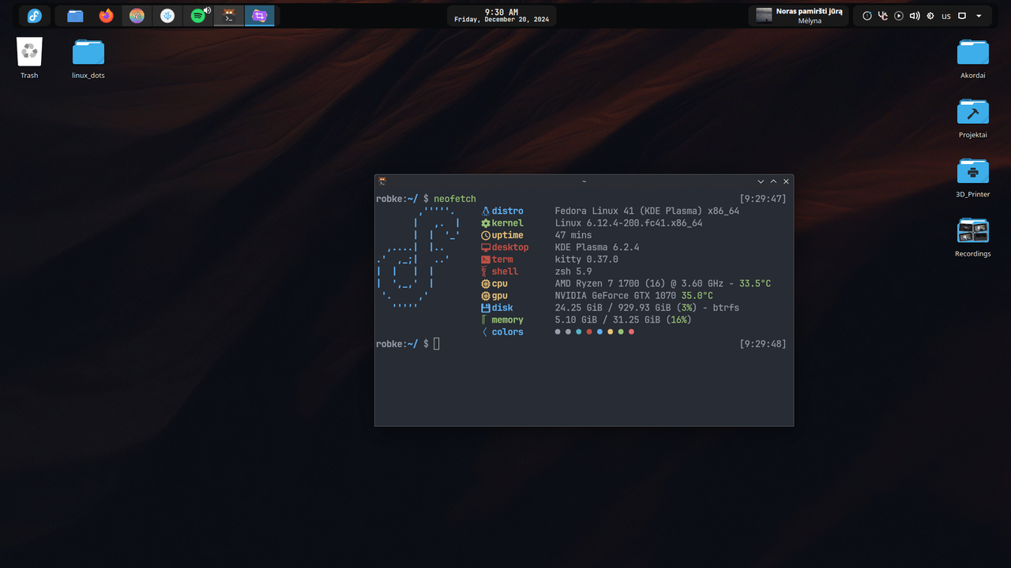Click the zsh 5.9 shell value
The height and width of the screenshot is (568, 1011).
coord(573,271)
